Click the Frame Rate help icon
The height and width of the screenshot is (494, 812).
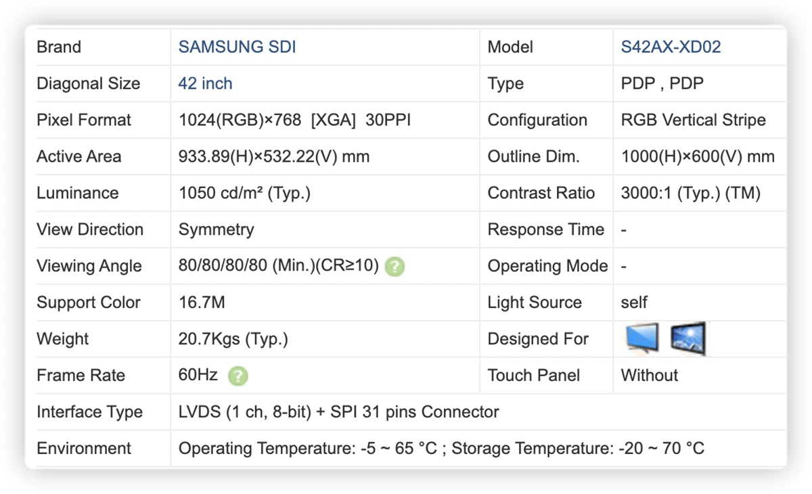tap(238, 376)
